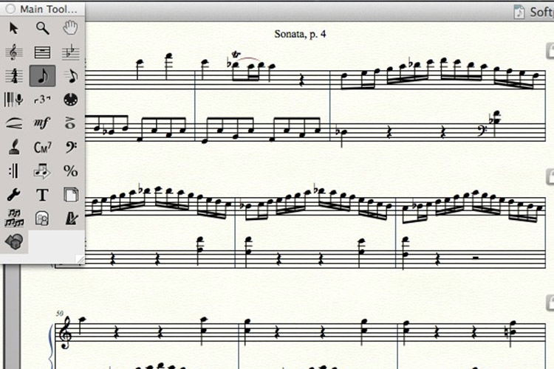This screenshot has height=369, width=554.
Task: Click the "Sonata, p. 4" page header
Action: point(300,34)
